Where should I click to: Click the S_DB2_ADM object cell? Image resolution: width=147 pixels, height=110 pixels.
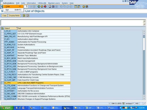[11, 94]
